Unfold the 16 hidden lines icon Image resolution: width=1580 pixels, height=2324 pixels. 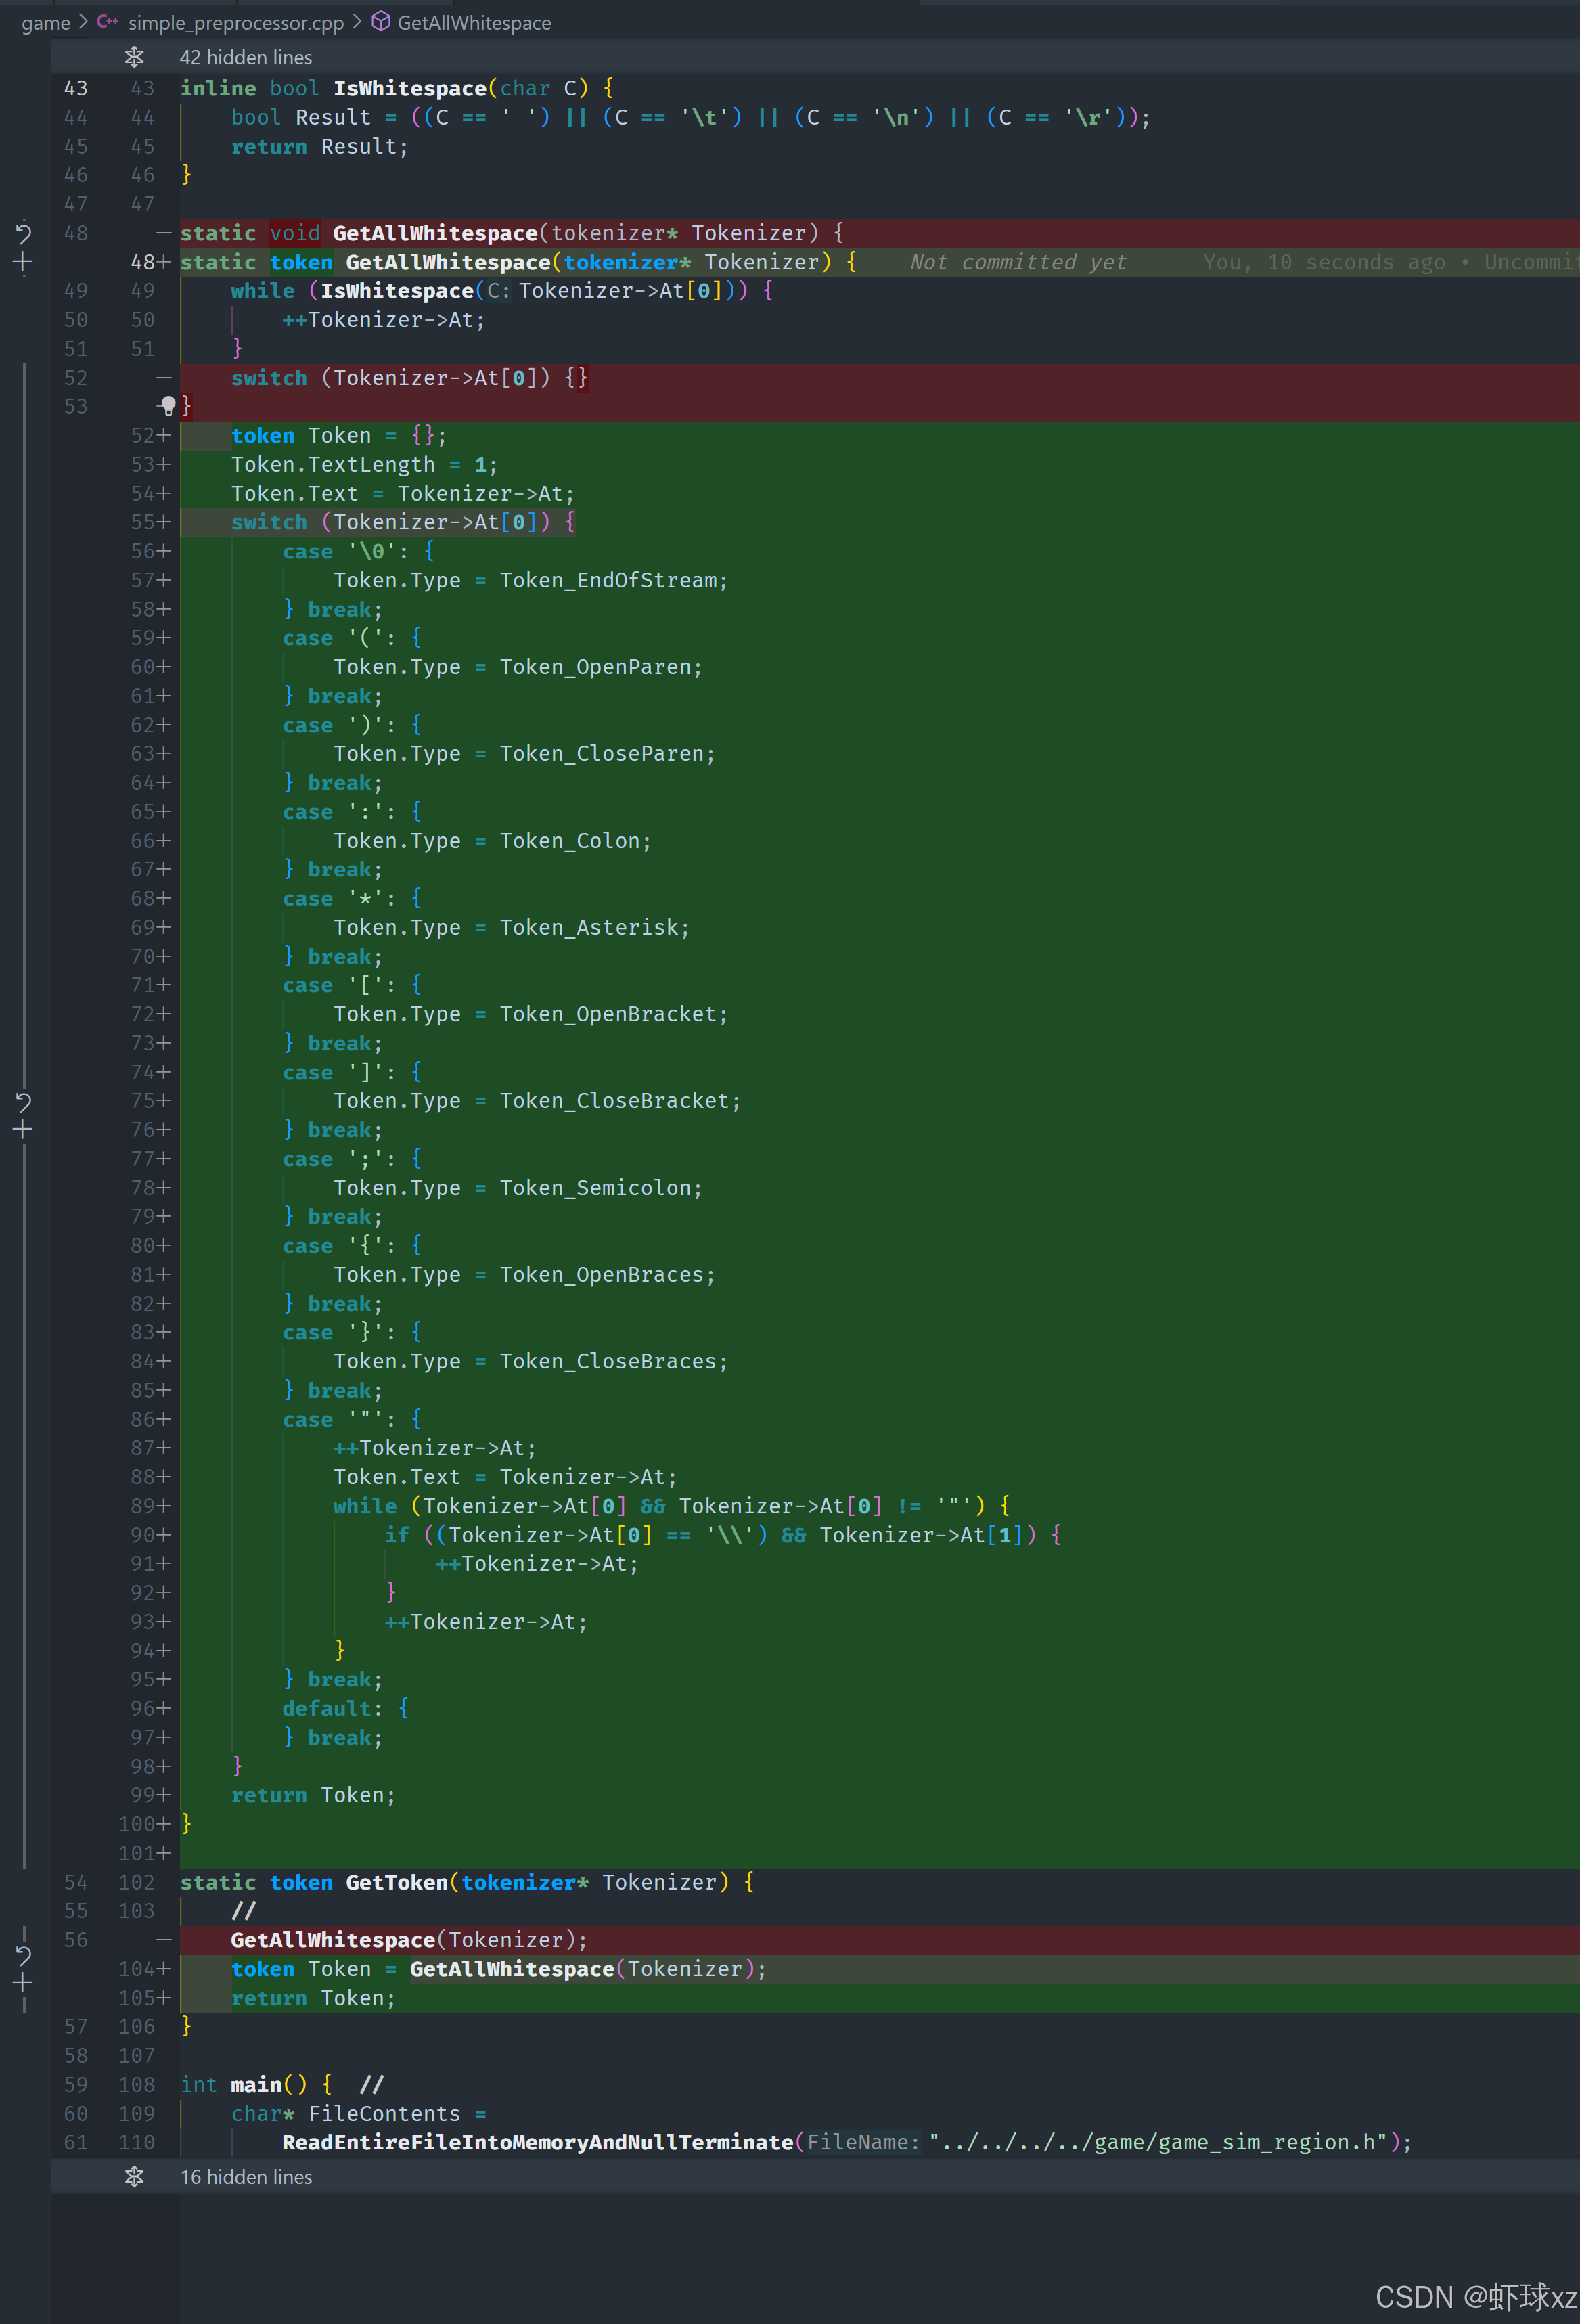134,2176
